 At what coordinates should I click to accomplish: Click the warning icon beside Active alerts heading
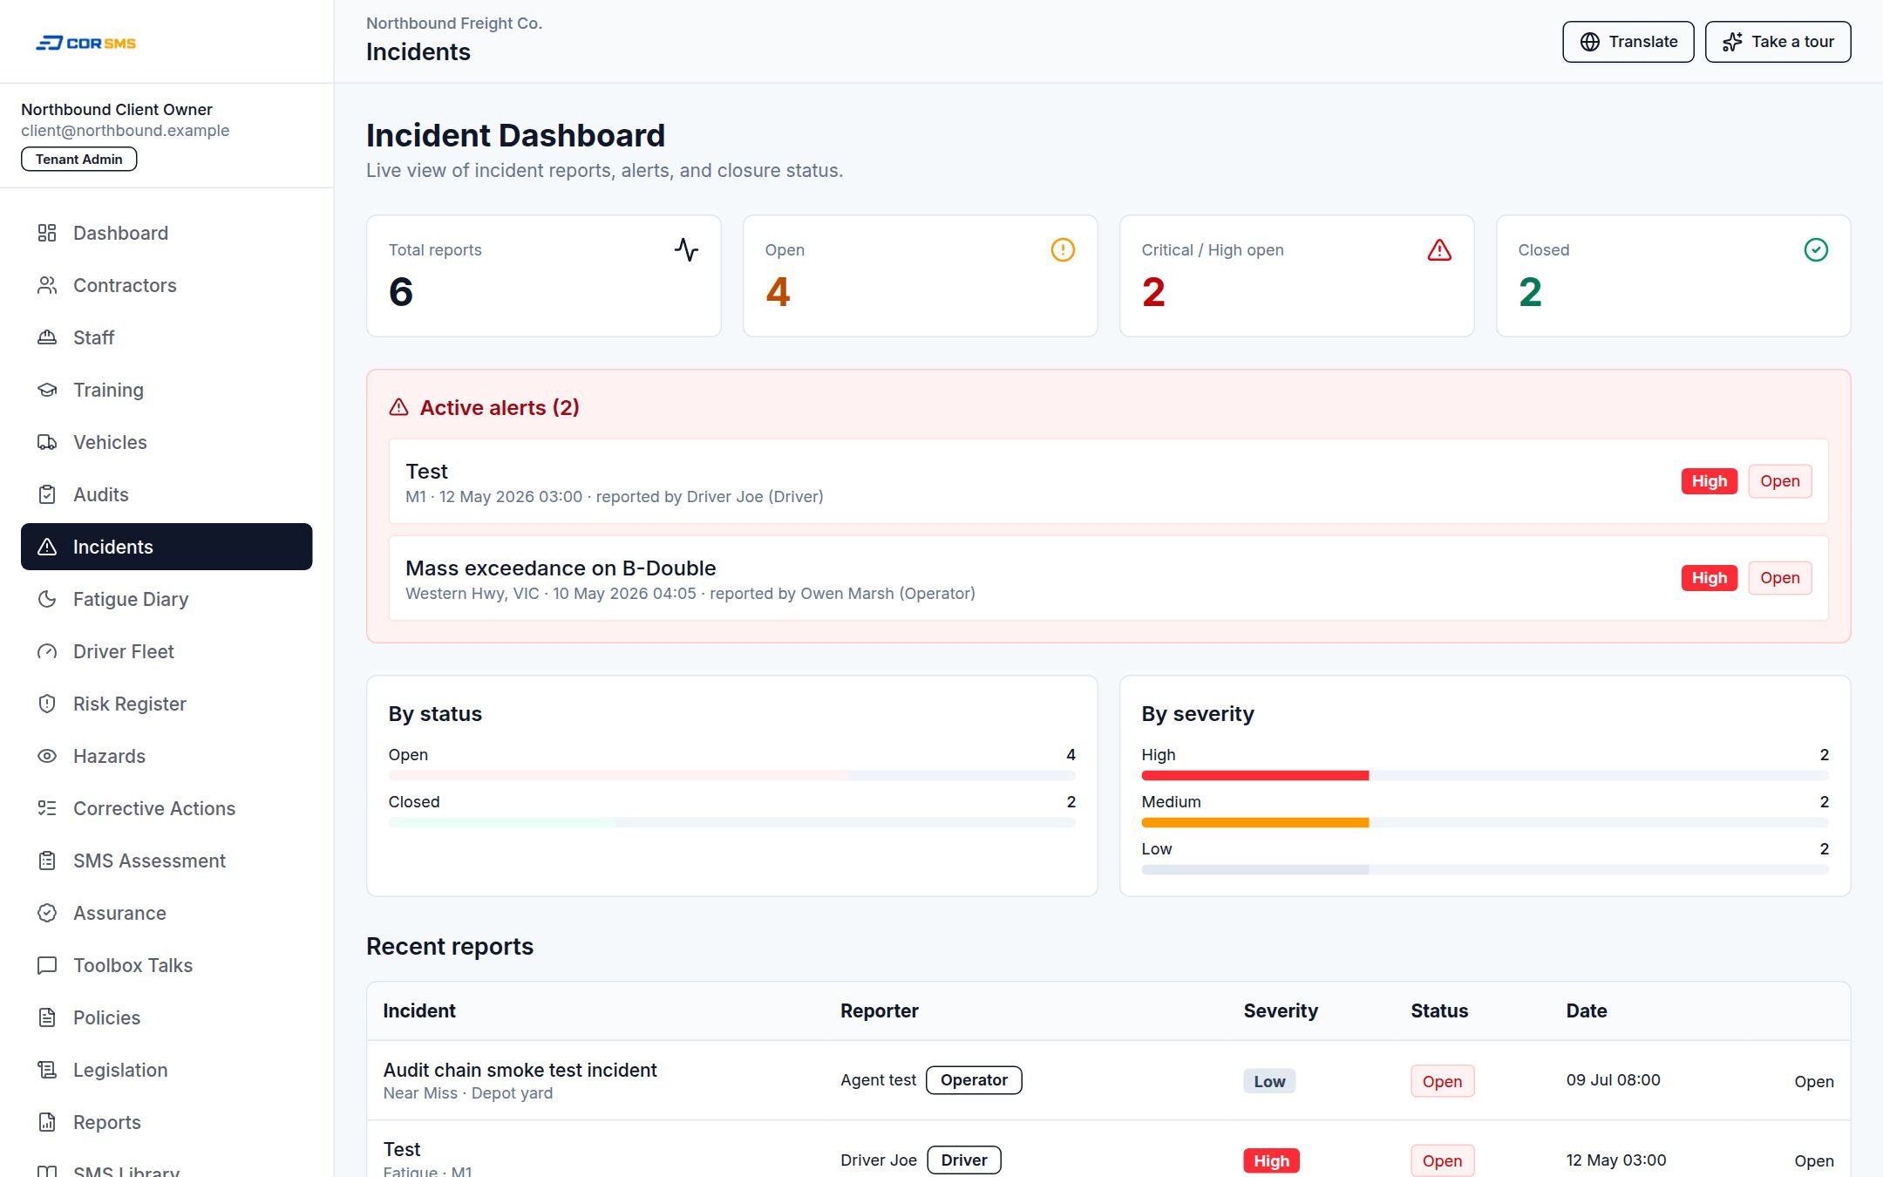tap(398, 407)
